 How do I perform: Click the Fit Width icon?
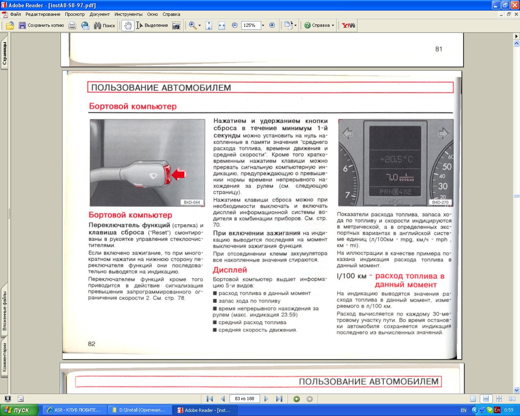click(222, 25)
